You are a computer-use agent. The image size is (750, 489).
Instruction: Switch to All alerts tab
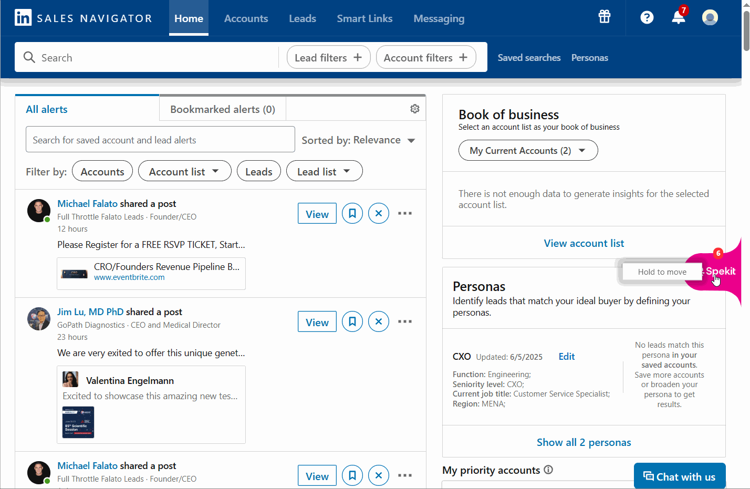point(87,109)
